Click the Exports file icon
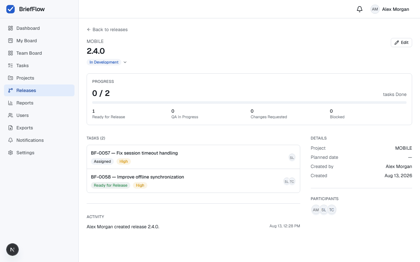 (10, 128)
